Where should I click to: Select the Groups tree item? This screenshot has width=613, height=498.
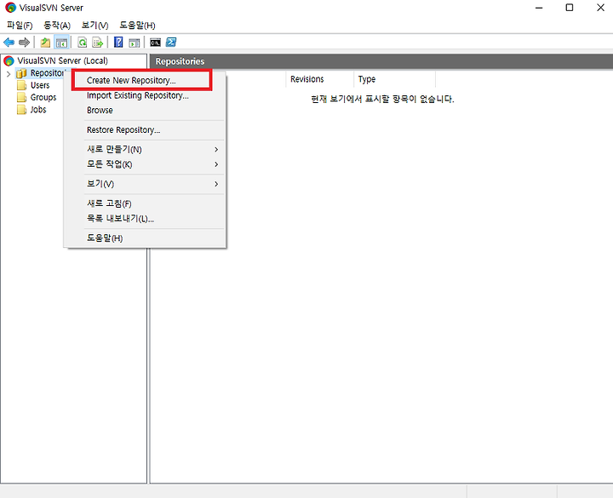click(43, 97)
